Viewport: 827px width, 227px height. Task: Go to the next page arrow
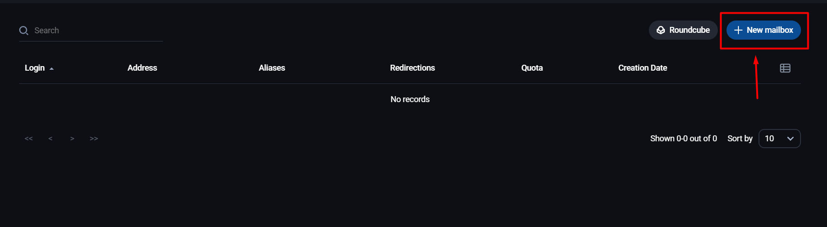click(x=72, y=139)
